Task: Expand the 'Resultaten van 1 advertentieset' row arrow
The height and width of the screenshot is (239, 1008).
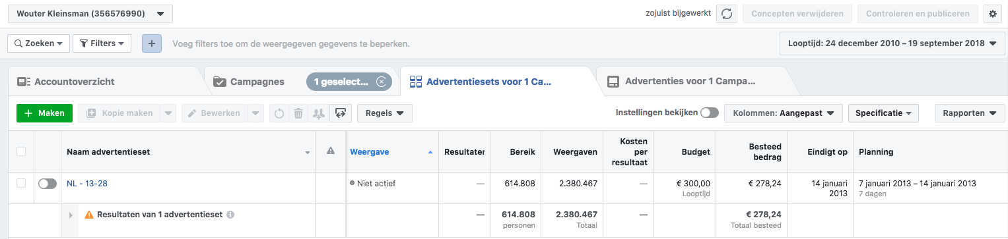Action: (71, 215)
